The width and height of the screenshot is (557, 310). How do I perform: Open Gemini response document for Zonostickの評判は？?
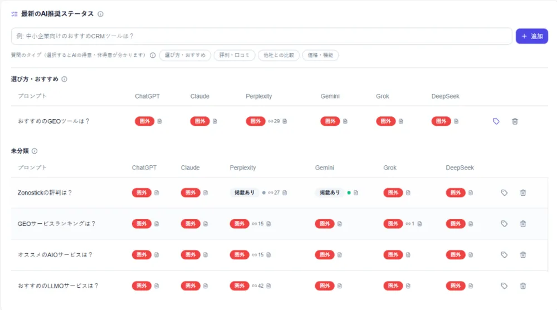[356, 193]
